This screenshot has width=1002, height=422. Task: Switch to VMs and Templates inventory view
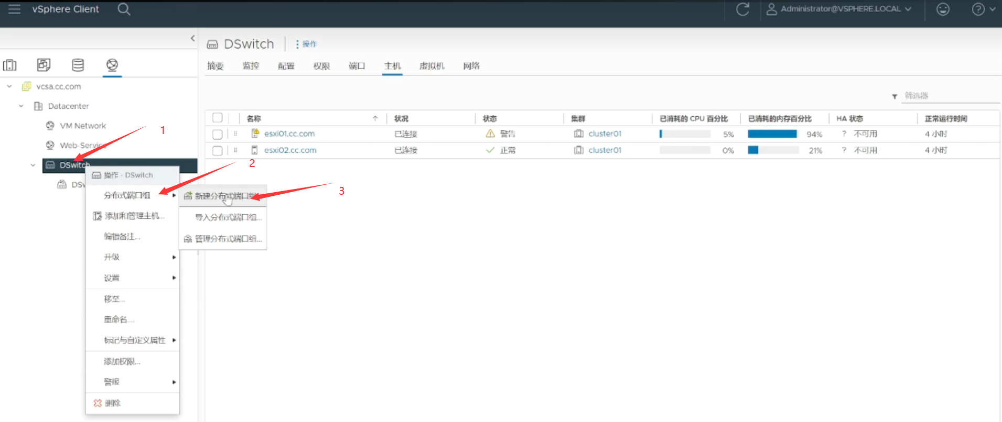point(44,65)
